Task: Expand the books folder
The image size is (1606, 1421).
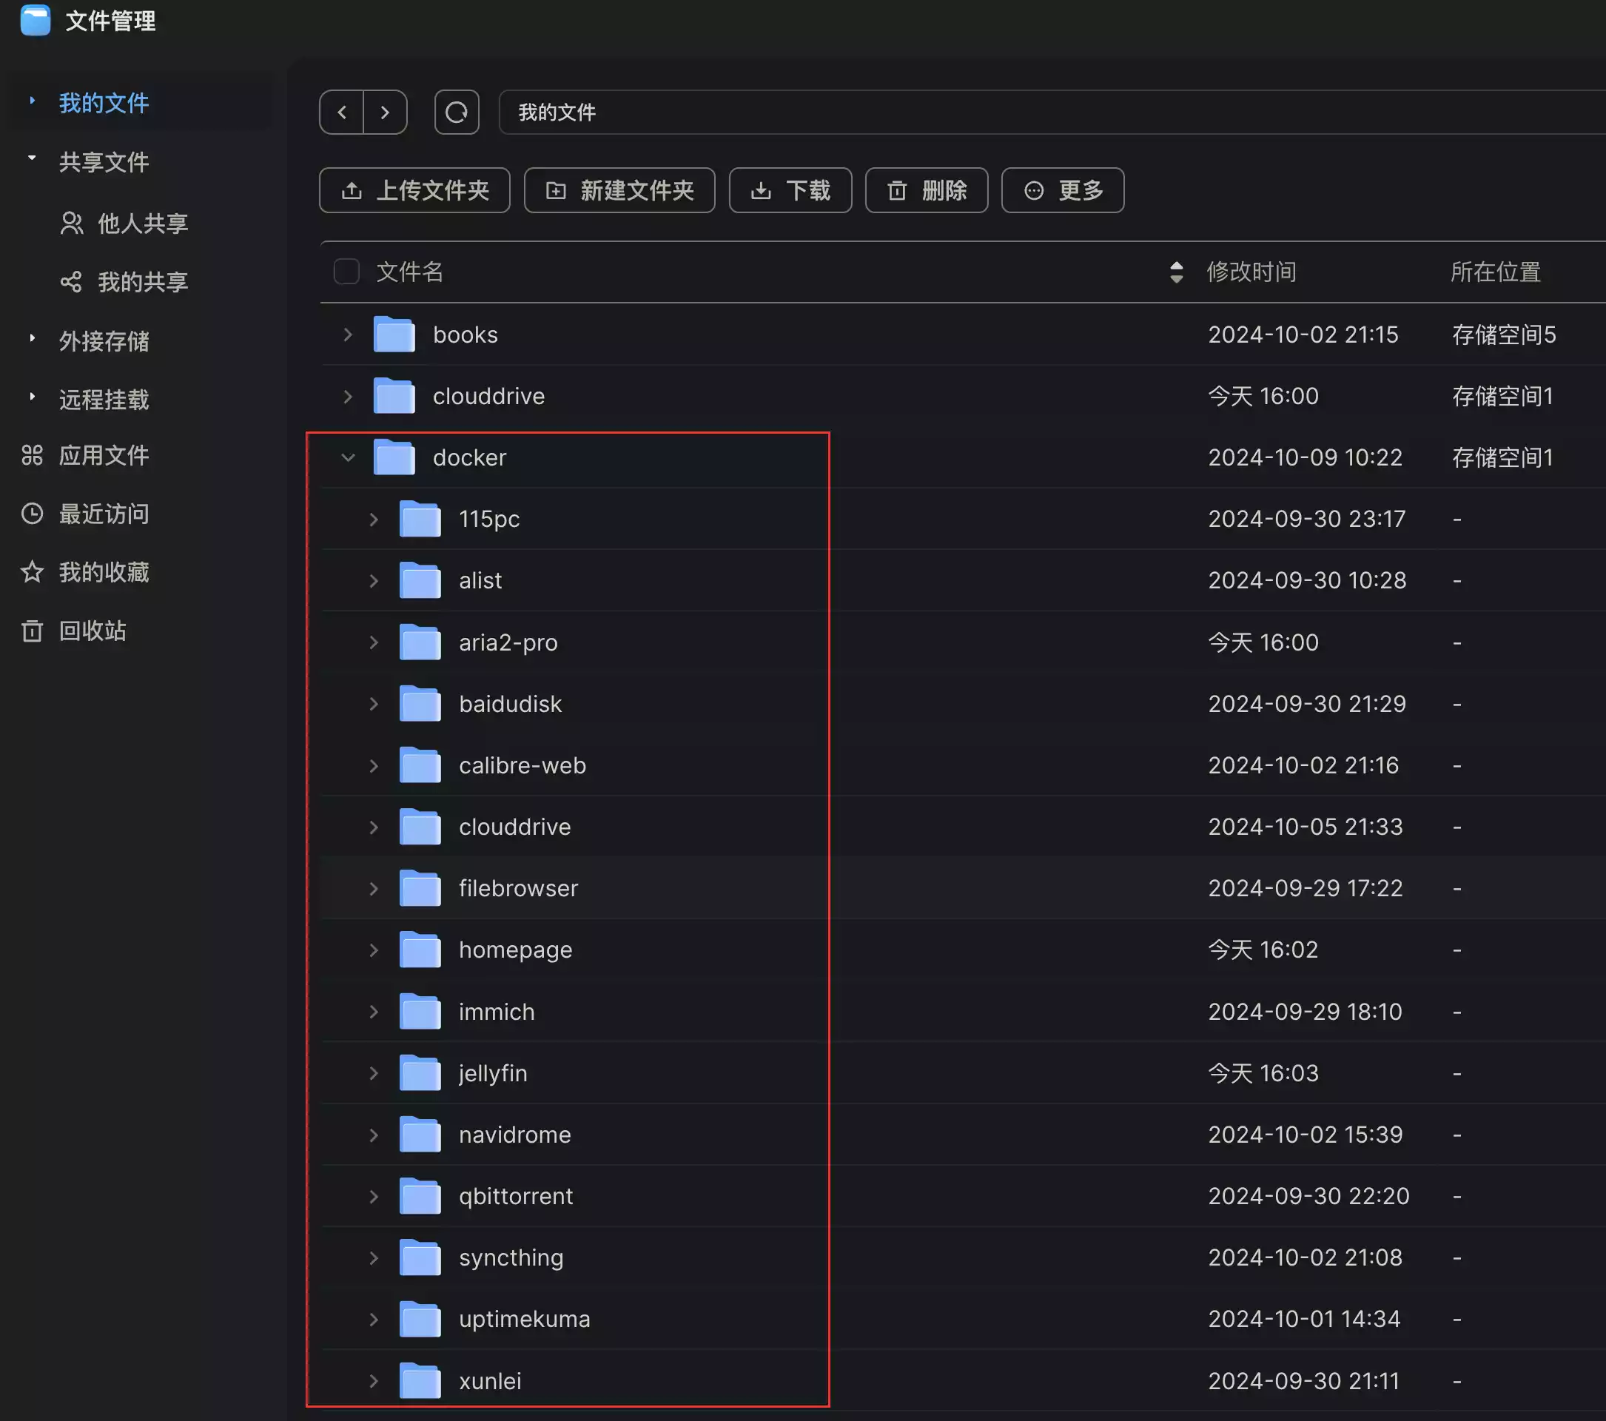Action: 348,335
